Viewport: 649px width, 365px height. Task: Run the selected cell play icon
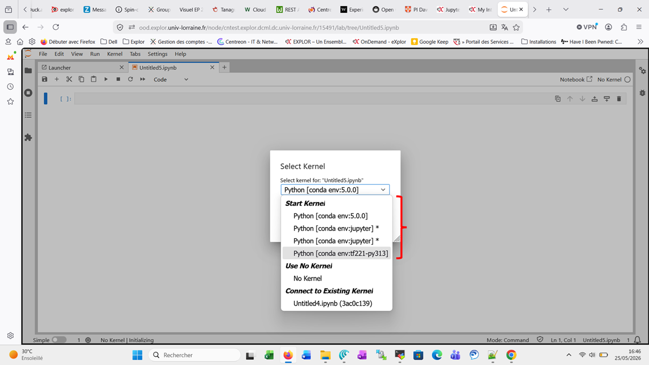tap(106, 79)
